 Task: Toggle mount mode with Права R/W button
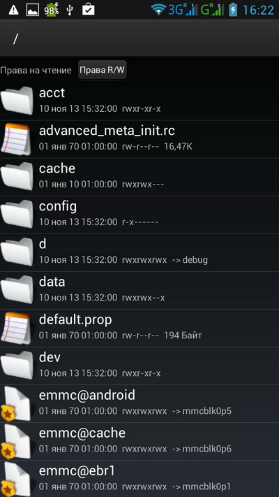(103, 70)
